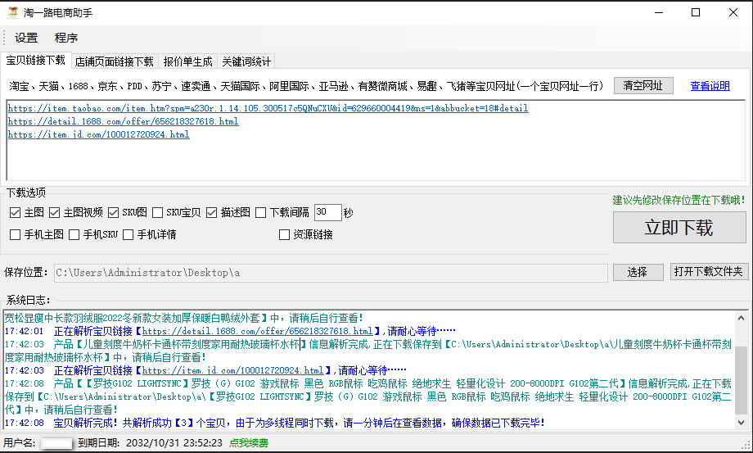
Task: Click the app logo icon in title bar
Action: click(x=13, y=12)
